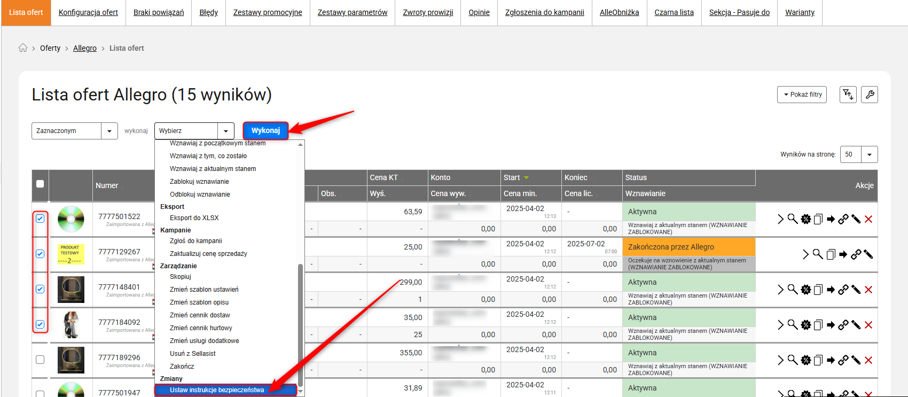The width and height of the screenshot is (908, 397).
Task: Expand the Pokaż filtry panel
Action: (x=802, y=95)
